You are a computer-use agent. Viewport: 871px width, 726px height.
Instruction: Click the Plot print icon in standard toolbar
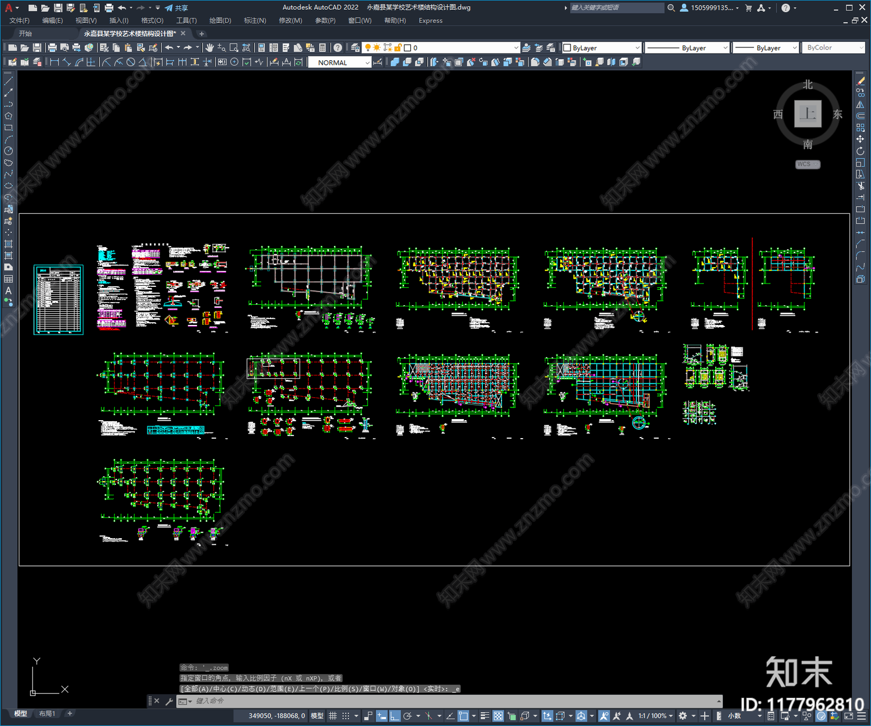[52, 48]
